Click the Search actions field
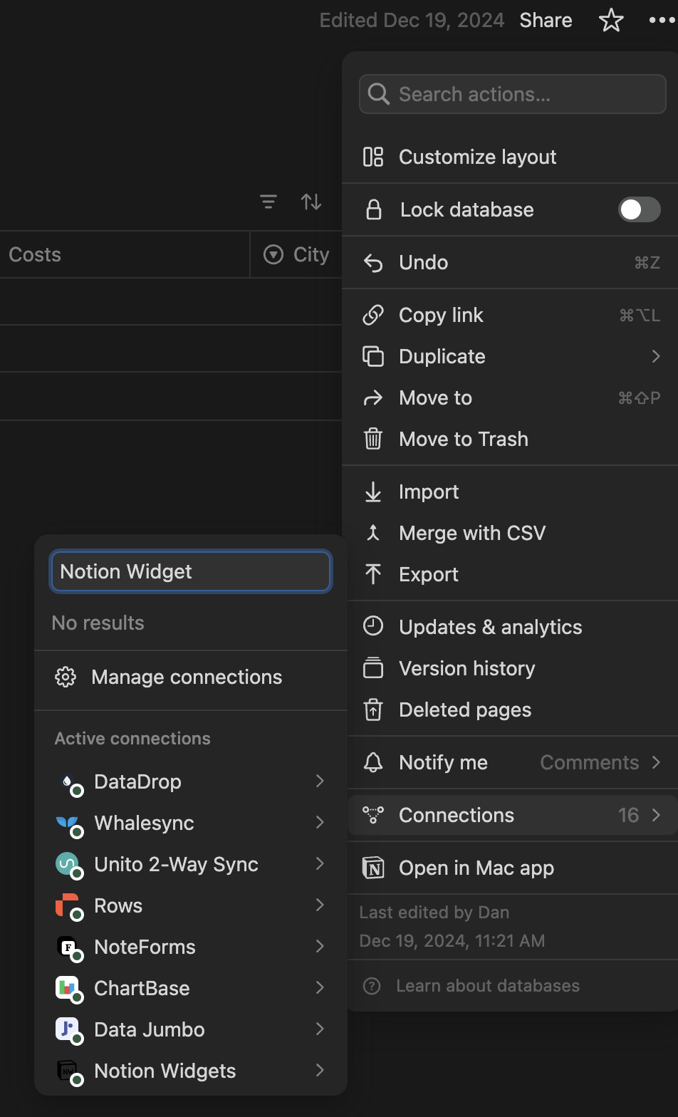 [x=513, y=94]
